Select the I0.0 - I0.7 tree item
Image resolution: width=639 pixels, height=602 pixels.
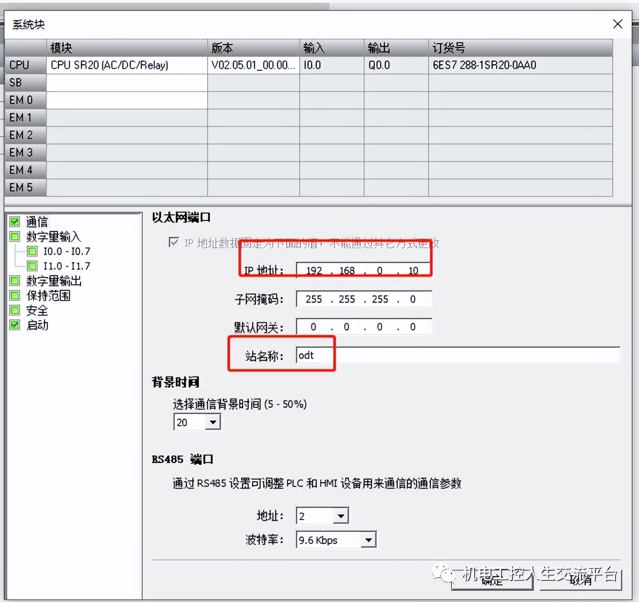point(67,251)
